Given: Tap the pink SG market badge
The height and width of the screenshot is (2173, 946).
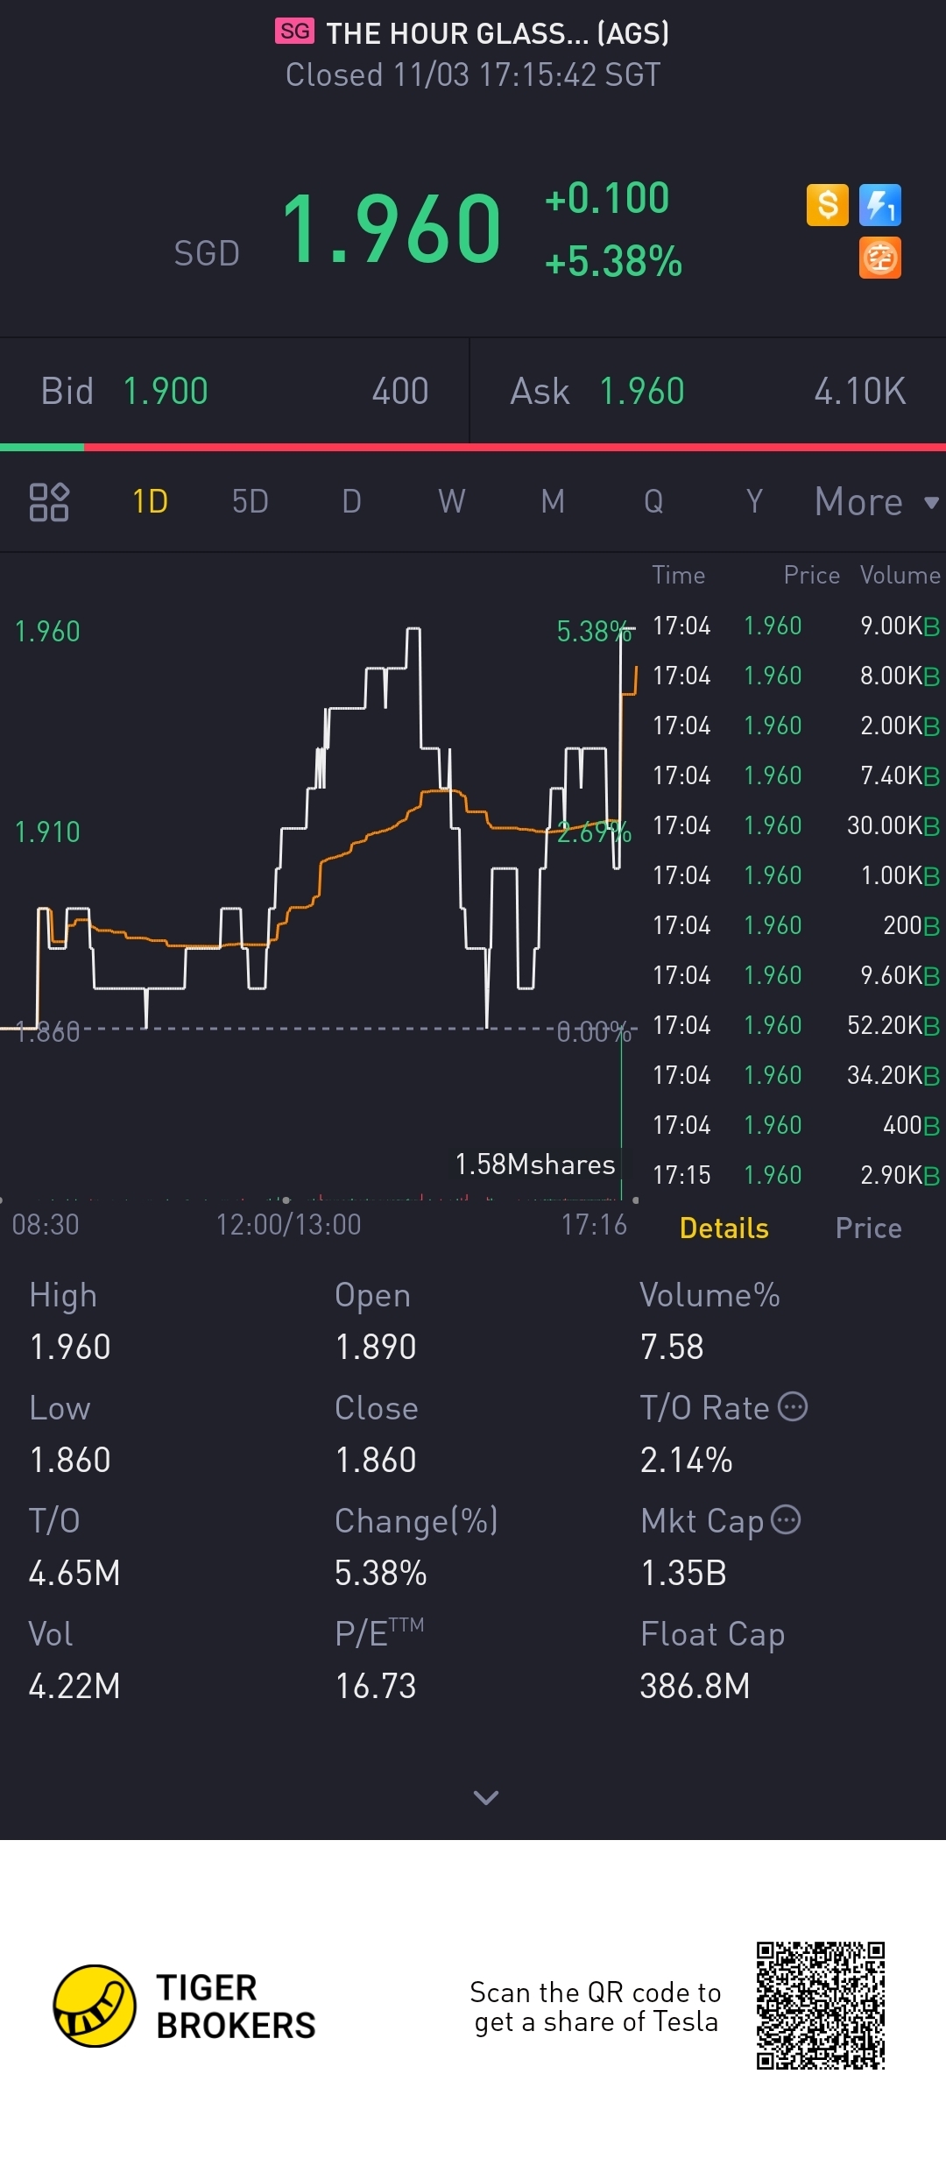Looking at the screenshot, I should click(294, 32).
